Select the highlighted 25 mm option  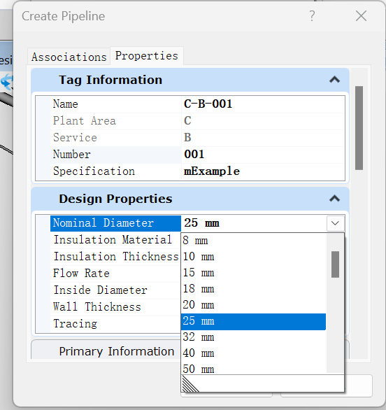click(254, 321)
